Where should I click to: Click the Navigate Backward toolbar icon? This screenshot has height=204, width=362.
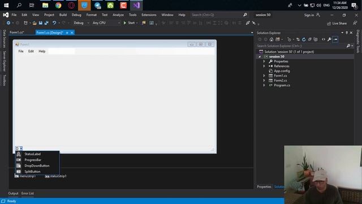coord(8,23)
